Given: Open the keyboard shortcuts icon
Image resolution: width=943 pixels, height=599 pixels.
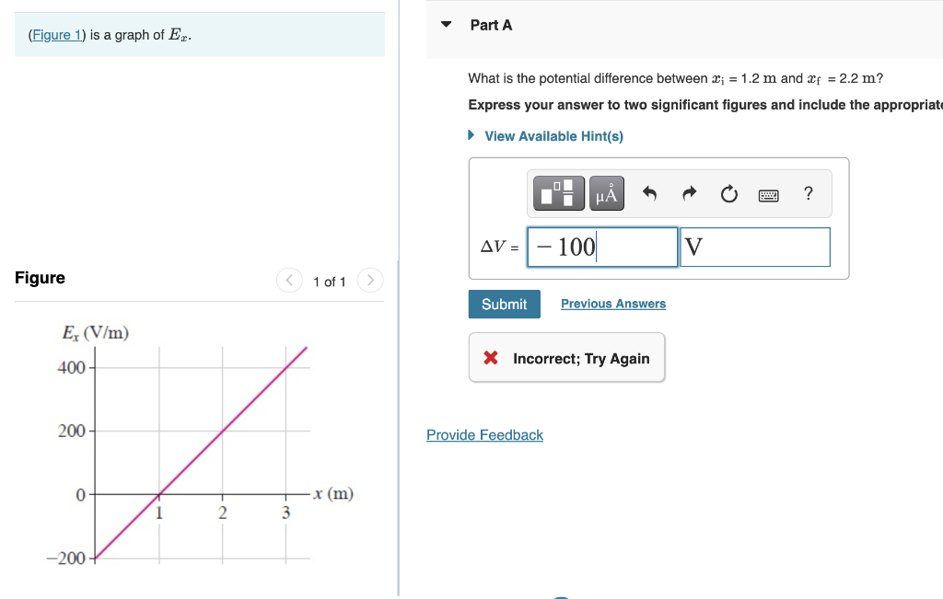Looking at the screenshot, I should pyautogui.click(x=768, y=193).
